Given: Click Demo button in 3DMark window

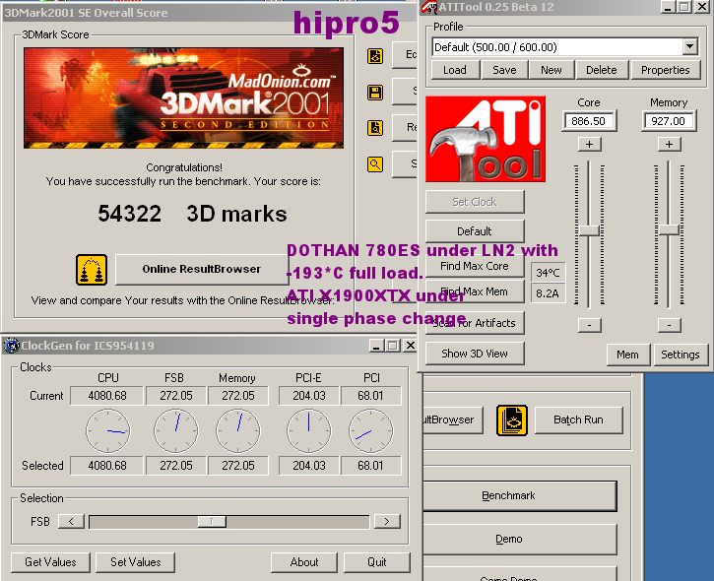Looking at the screenshot, I should (520, 539).
